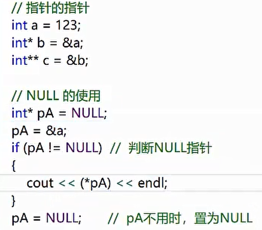
Task: Click NULL inside the if condition
Action: [x=82, y=148]
